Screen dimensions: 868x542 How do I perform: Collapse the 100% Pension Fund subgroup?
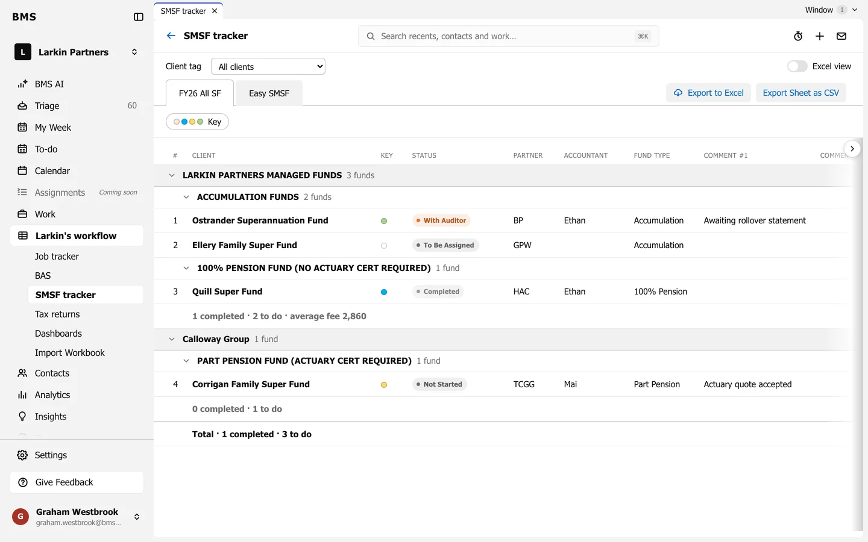click(x=186, y=268)
